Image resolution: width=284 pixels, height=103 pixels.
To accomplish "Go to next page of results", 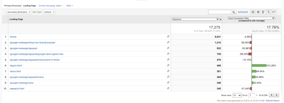I will (277, 95).
